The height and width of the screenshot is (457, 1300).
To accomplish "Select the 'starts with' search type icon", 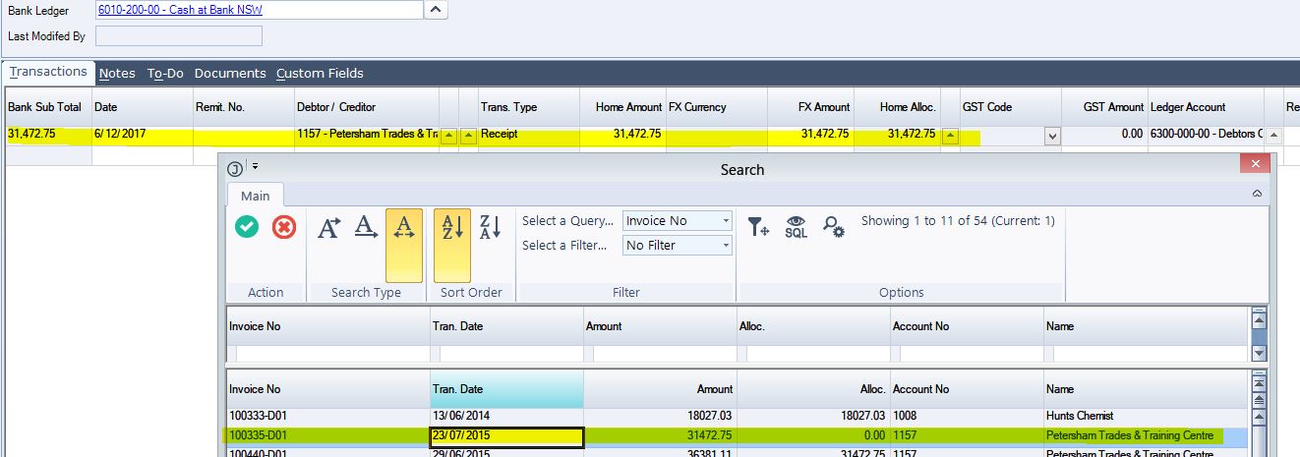I will point(328,228).
